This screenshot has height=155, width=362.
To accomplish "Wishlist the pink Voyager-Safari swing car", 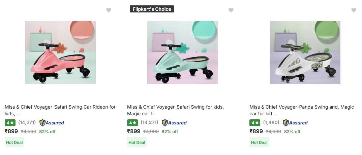I will [x=109, y=10].
